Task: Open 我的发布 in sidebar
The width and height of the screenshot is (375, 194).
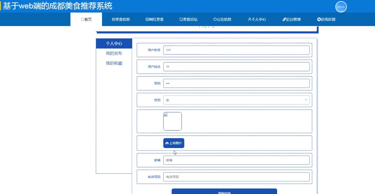Action: pos(114,53)
